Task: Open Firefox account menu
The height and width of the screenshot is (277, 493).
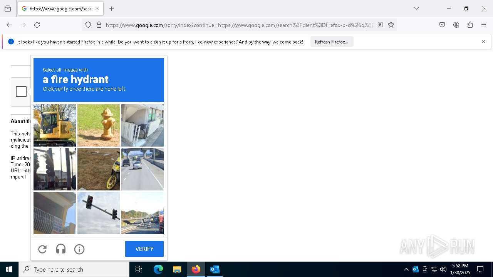Action: click(x=456, y=25)
